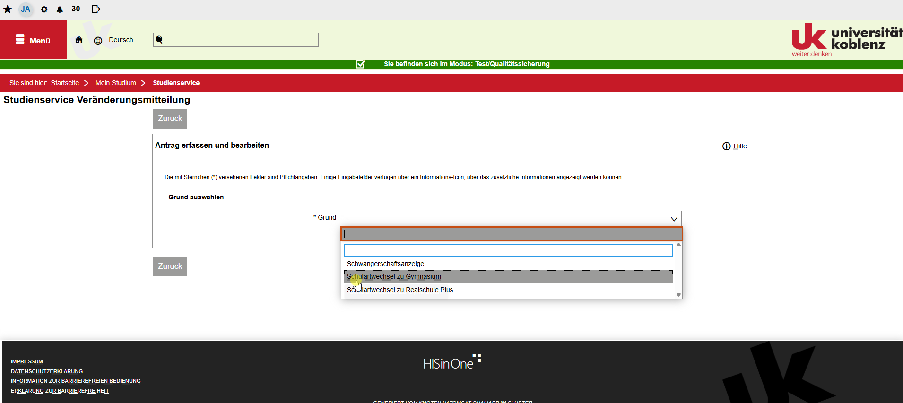Screen dimensions: 903x403
Task: Click the upper Zurück button
Action: [170, 119]
